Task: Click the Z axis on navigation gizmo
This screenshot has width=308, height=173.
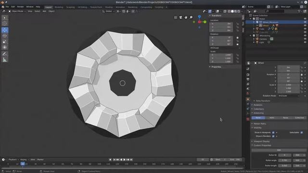Action: click(199, 17)
